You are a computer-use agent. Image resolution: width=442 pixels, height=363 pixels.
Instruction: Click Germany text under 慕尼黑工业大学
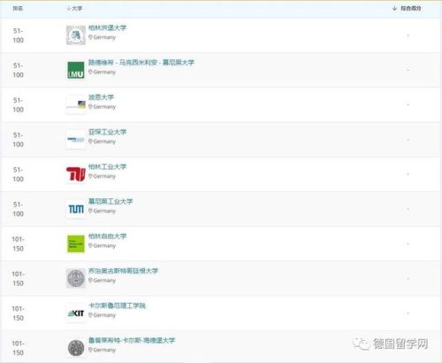click(104, 211)
